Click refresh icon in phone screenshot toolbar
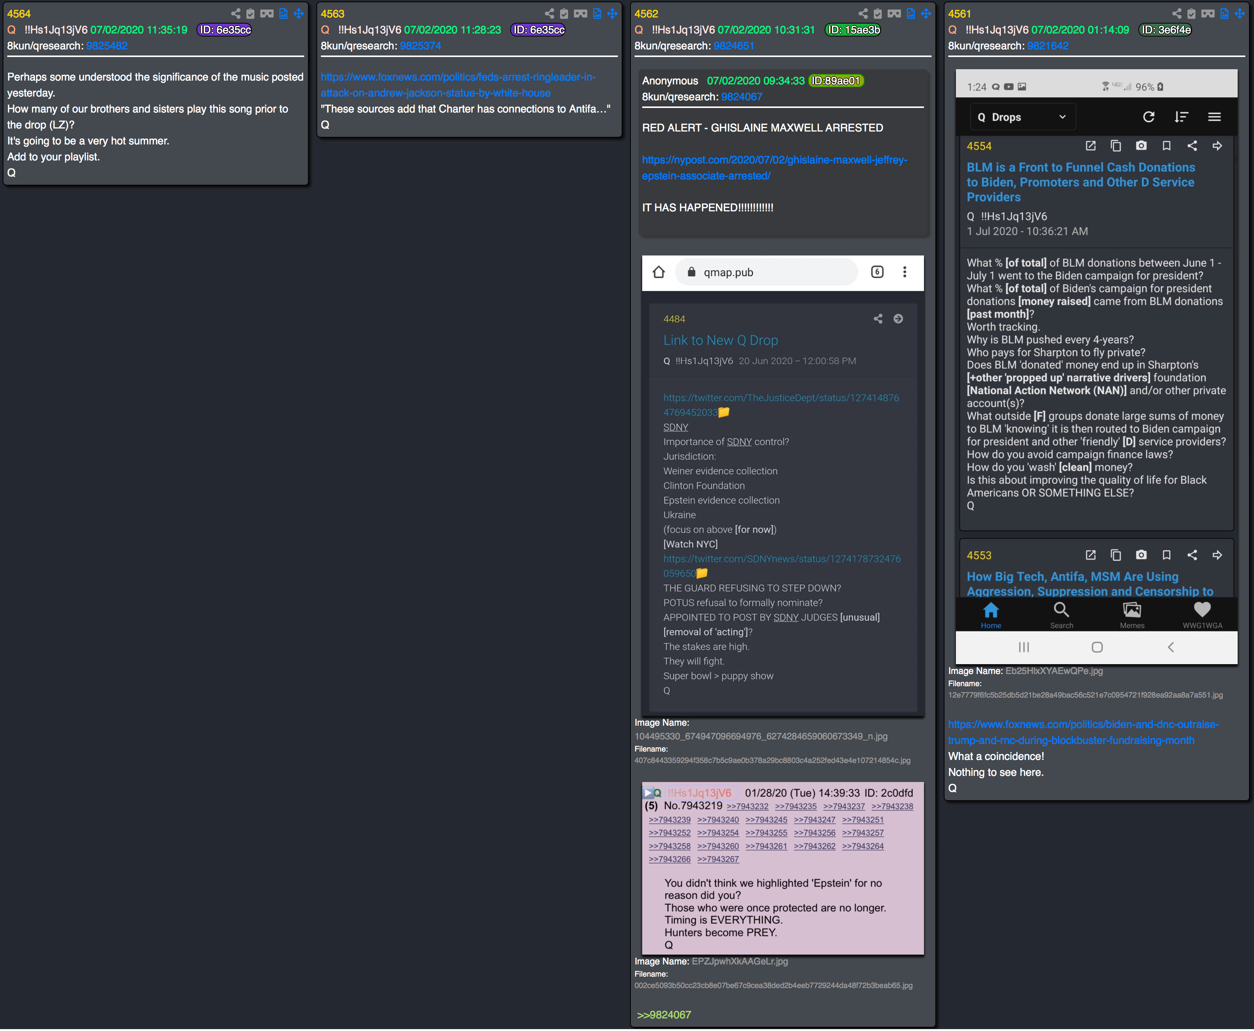The width and height of the screenshot is (1254, 1031). point(1149,117)
